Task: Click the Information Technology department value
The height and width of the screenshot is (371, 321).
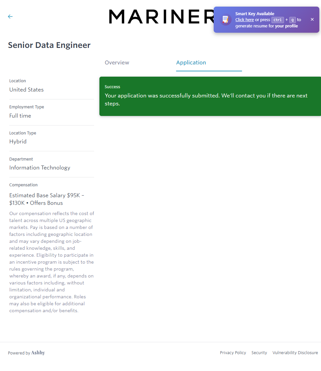Action: tap(40, 167)
